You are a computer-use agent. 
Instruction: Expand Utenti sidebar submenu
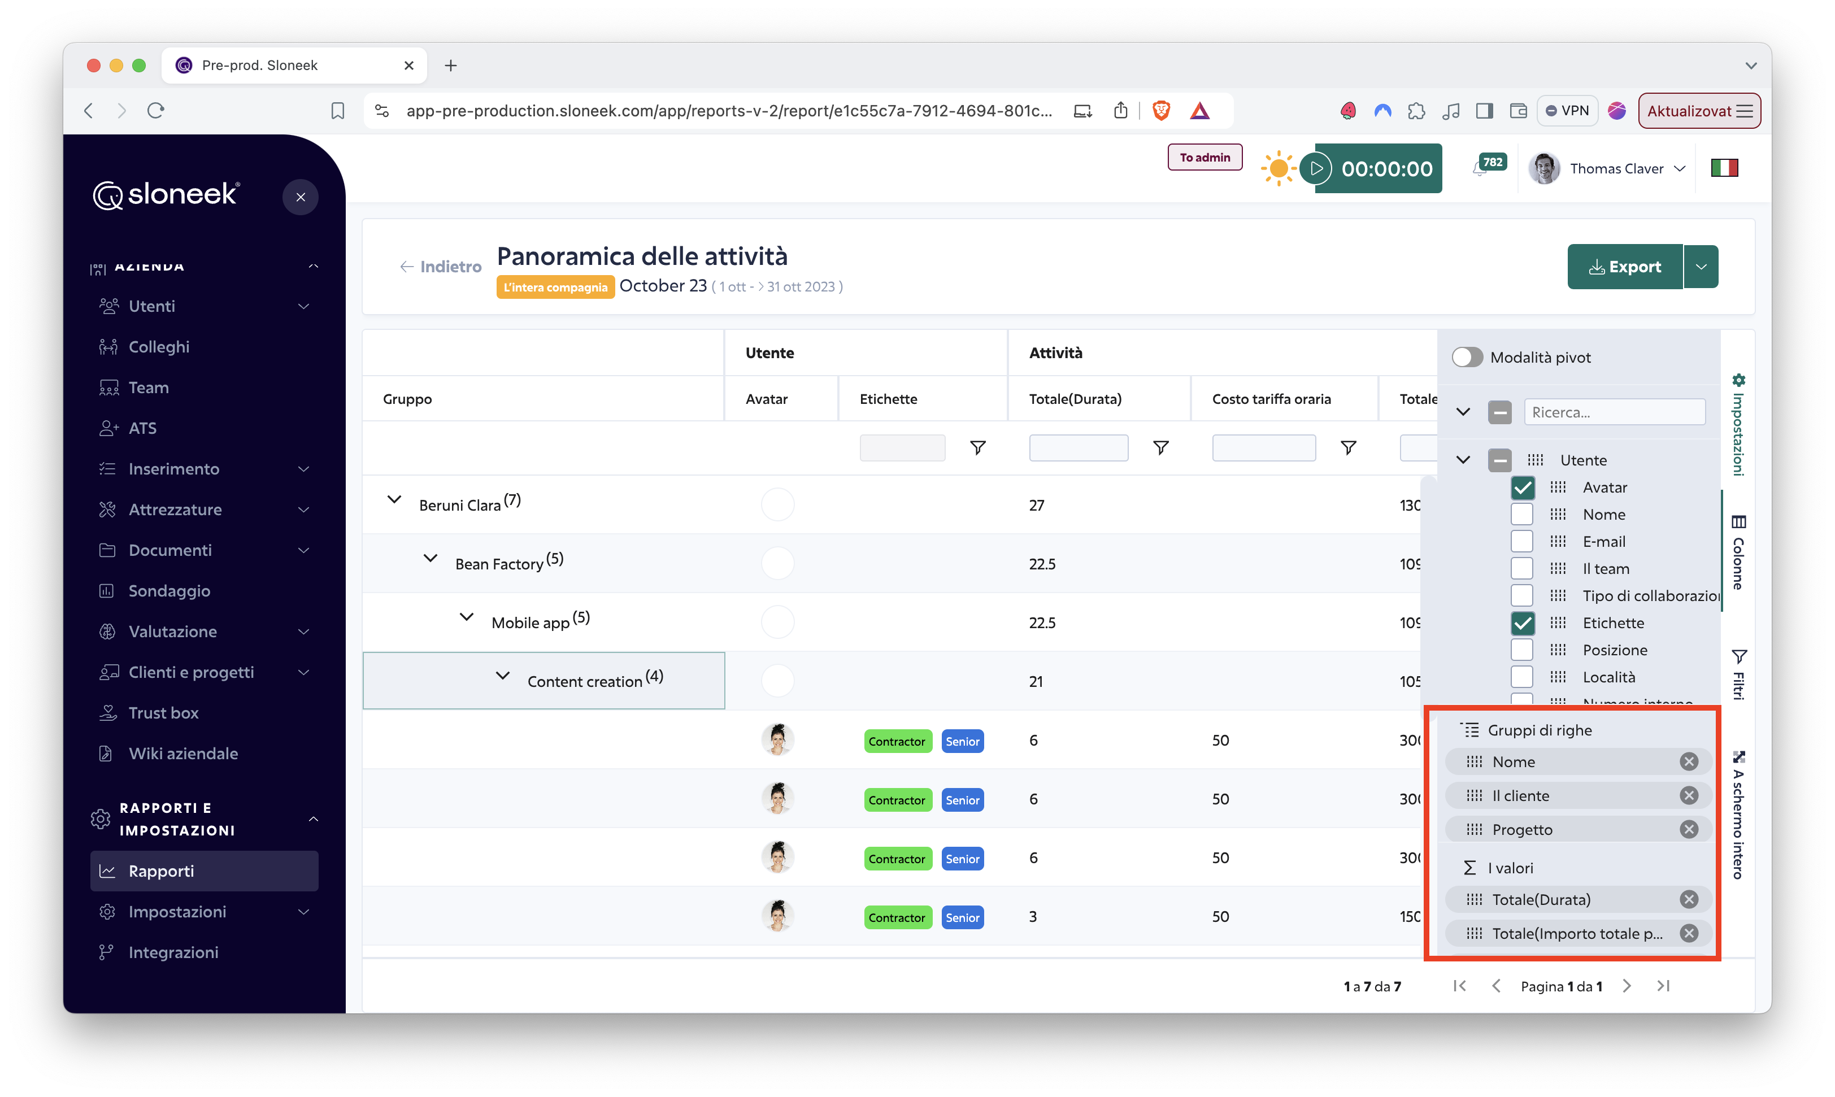tap(304, 306)
